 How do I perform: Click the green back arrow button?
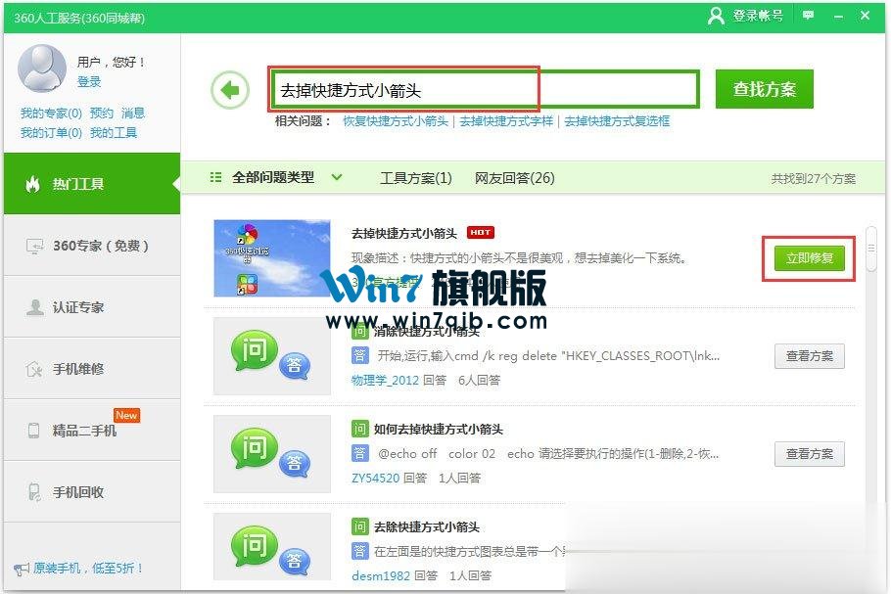pyautogui.click(x=230, y=90)
